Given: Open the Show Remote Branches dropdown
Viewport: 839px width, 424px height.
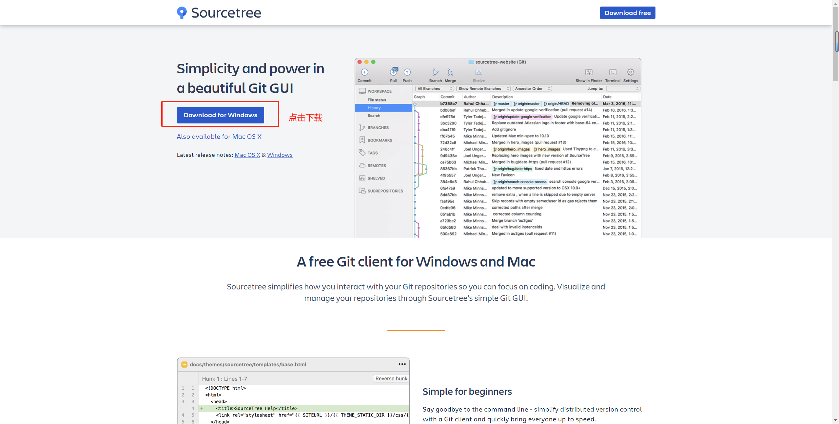Looking at the screenshot, I should [483, 89].
